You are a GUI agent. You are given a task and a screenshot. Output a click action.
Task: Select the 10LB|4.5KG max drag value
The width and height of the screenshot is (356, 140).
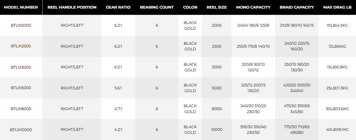(x=337, y=25)
